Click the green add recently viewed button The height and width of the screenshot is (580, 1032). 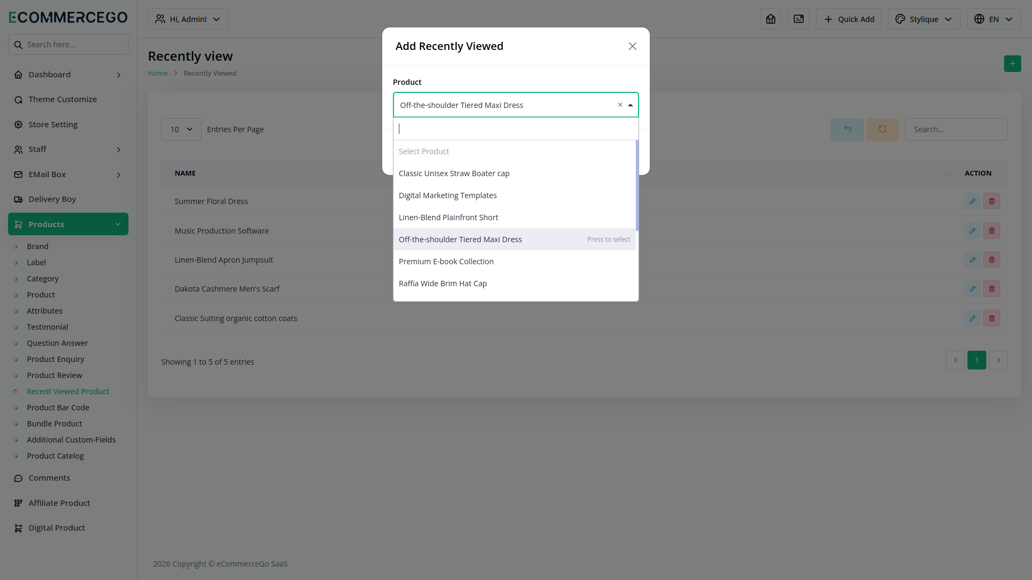point(1013,63)
